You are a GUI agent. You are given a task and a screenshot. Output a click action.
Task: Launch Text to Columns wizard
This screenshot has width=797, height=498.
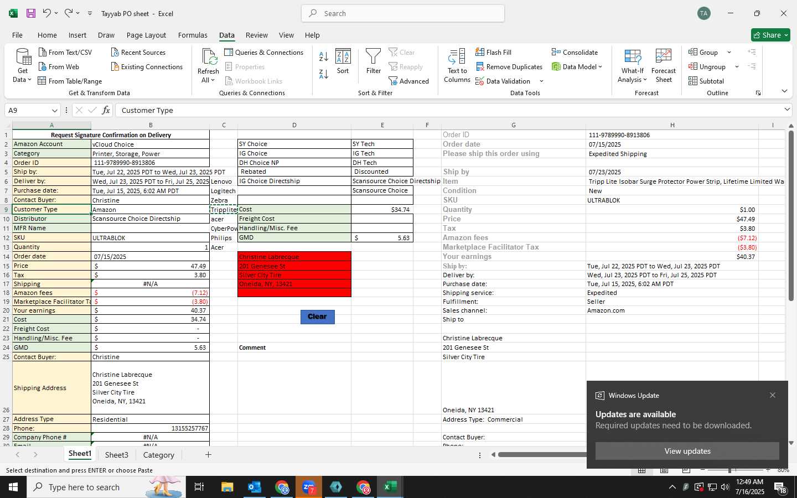[x=457, y=65]
